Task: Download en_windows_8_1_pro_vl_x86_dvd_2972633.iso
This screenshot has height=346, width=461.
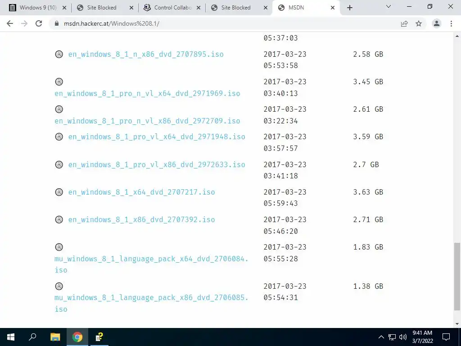Action: coord(157,164)
